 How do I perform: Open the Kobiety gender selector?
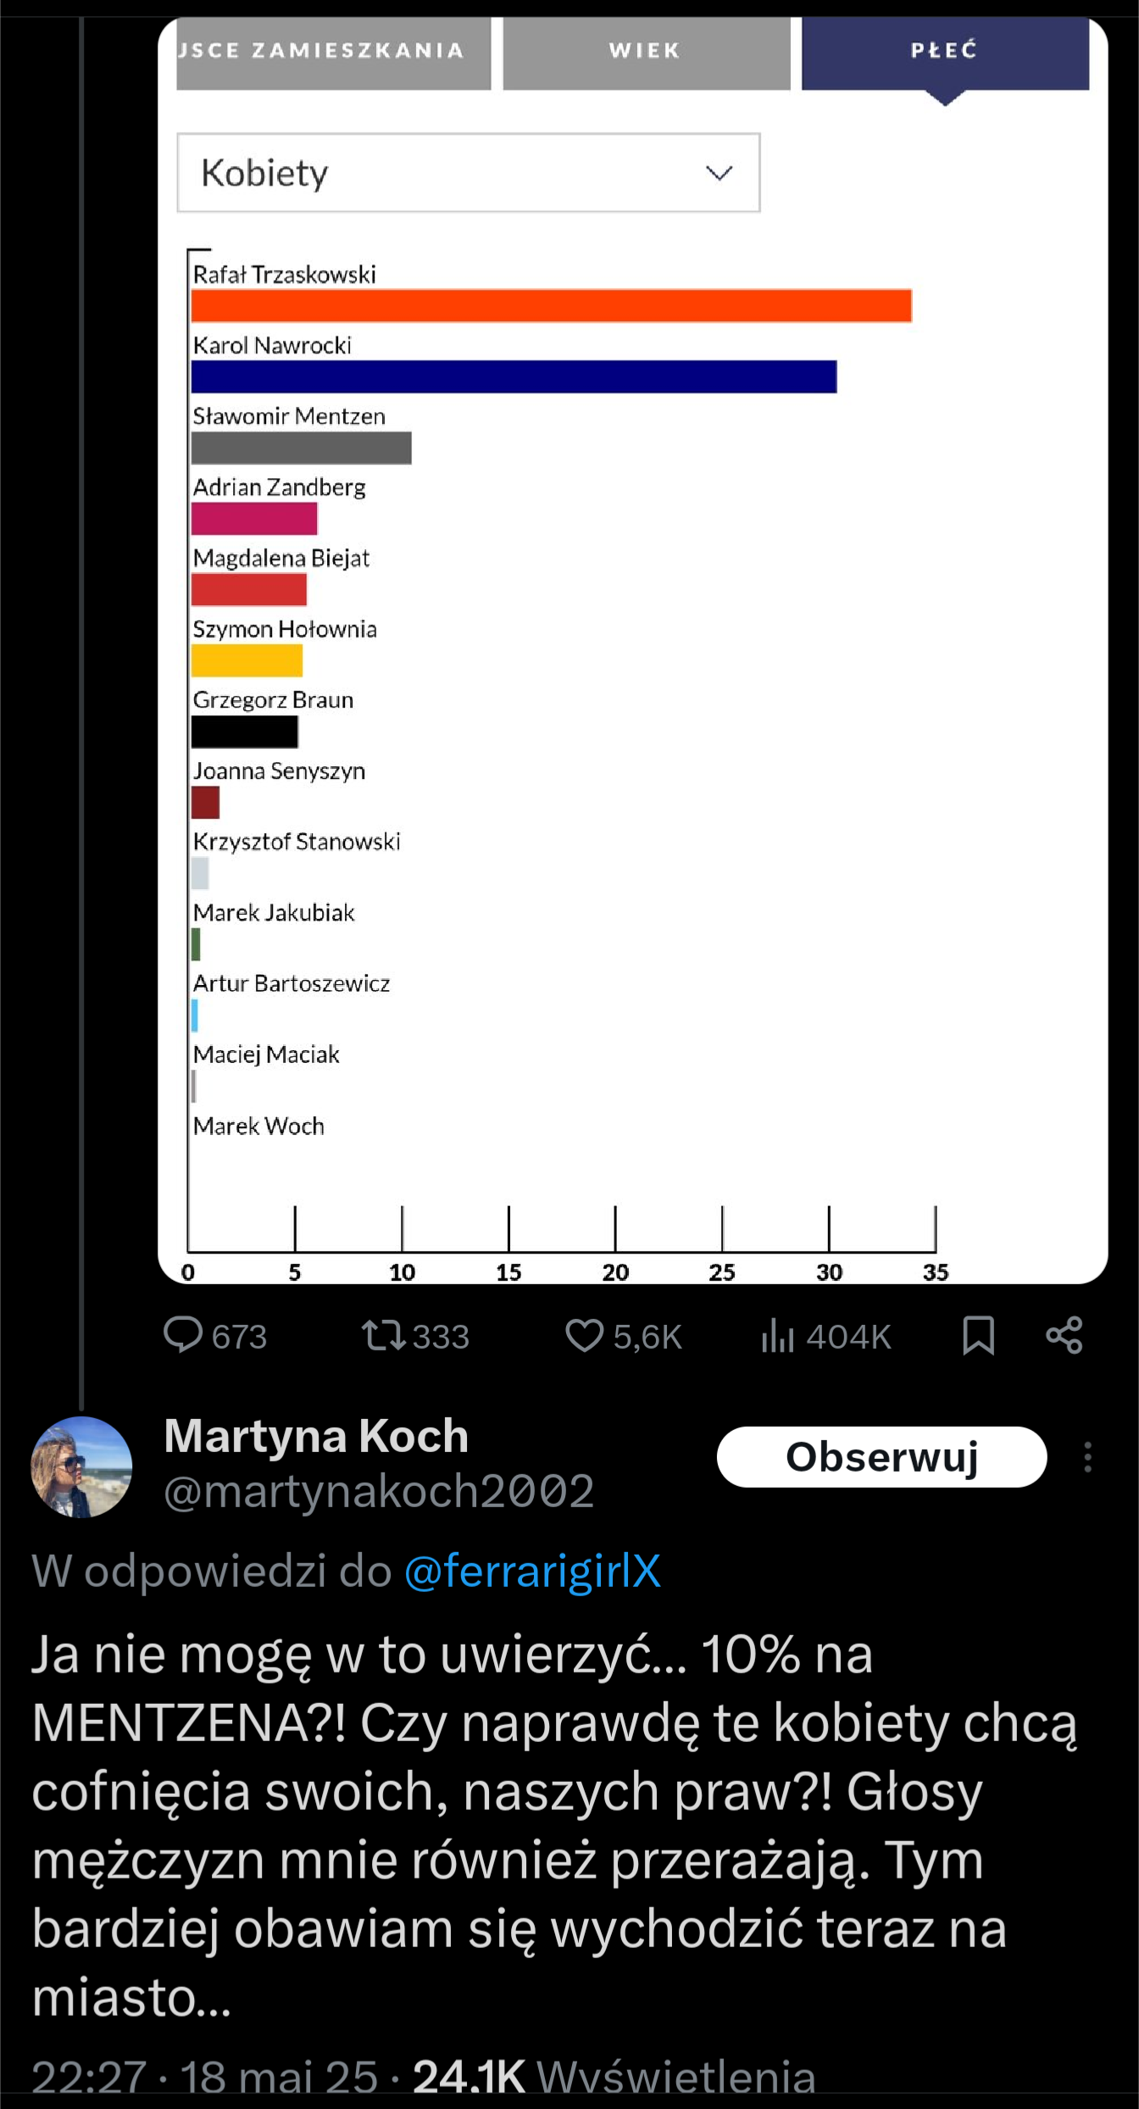pyautogui.click(x=468, y=173)
